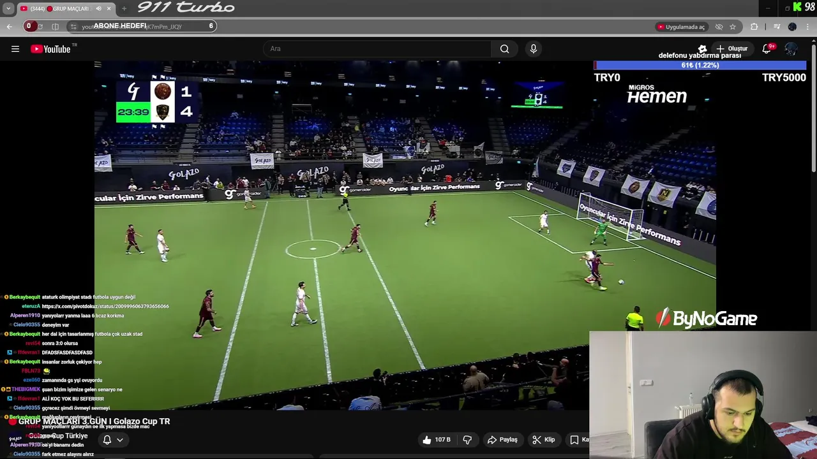Click the donation goal progress bar

pyautogui.click(x=700, y=65)
